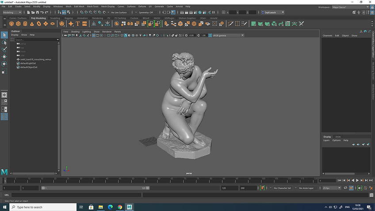Create a polygon cube from the shelf
Image resolution: width=375 pixels, height=211 pixels.
(x=18, y=24)
